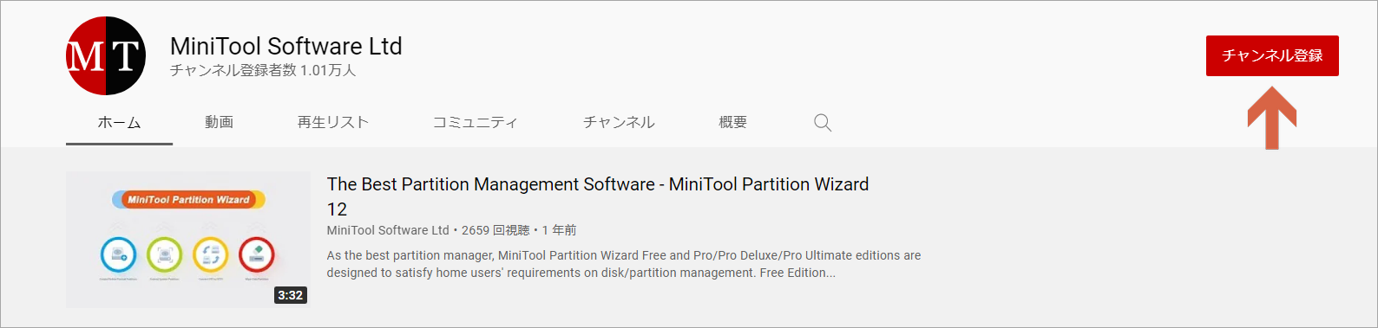Screen dimensions: 1378x328
Task: Click the red チャンネル登録 subscribe button
Action: (1272, 55)
